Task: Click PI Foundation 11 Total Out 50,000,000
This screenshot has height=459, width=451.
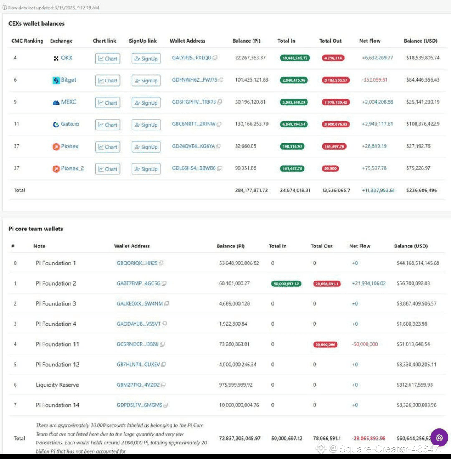Action: (x=325, y=344)
